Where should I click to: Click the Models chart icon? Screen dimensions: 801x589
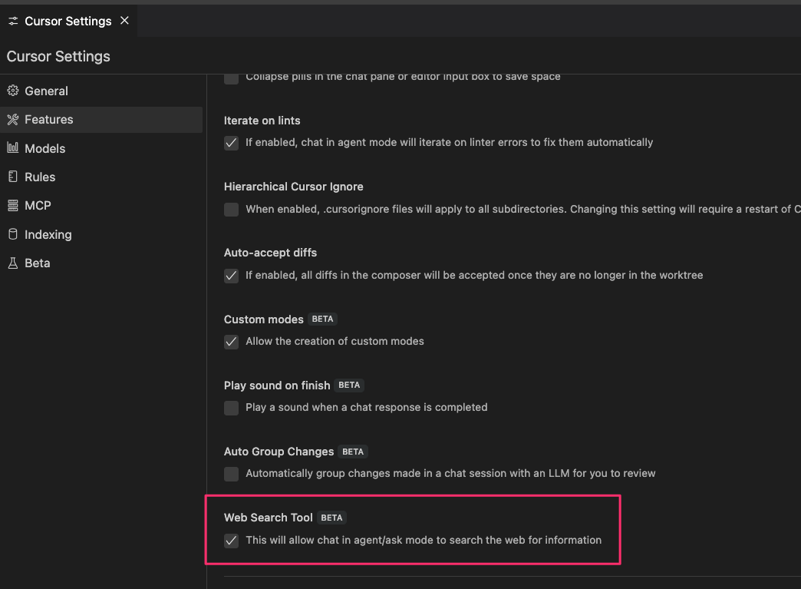tap(13, 148)
